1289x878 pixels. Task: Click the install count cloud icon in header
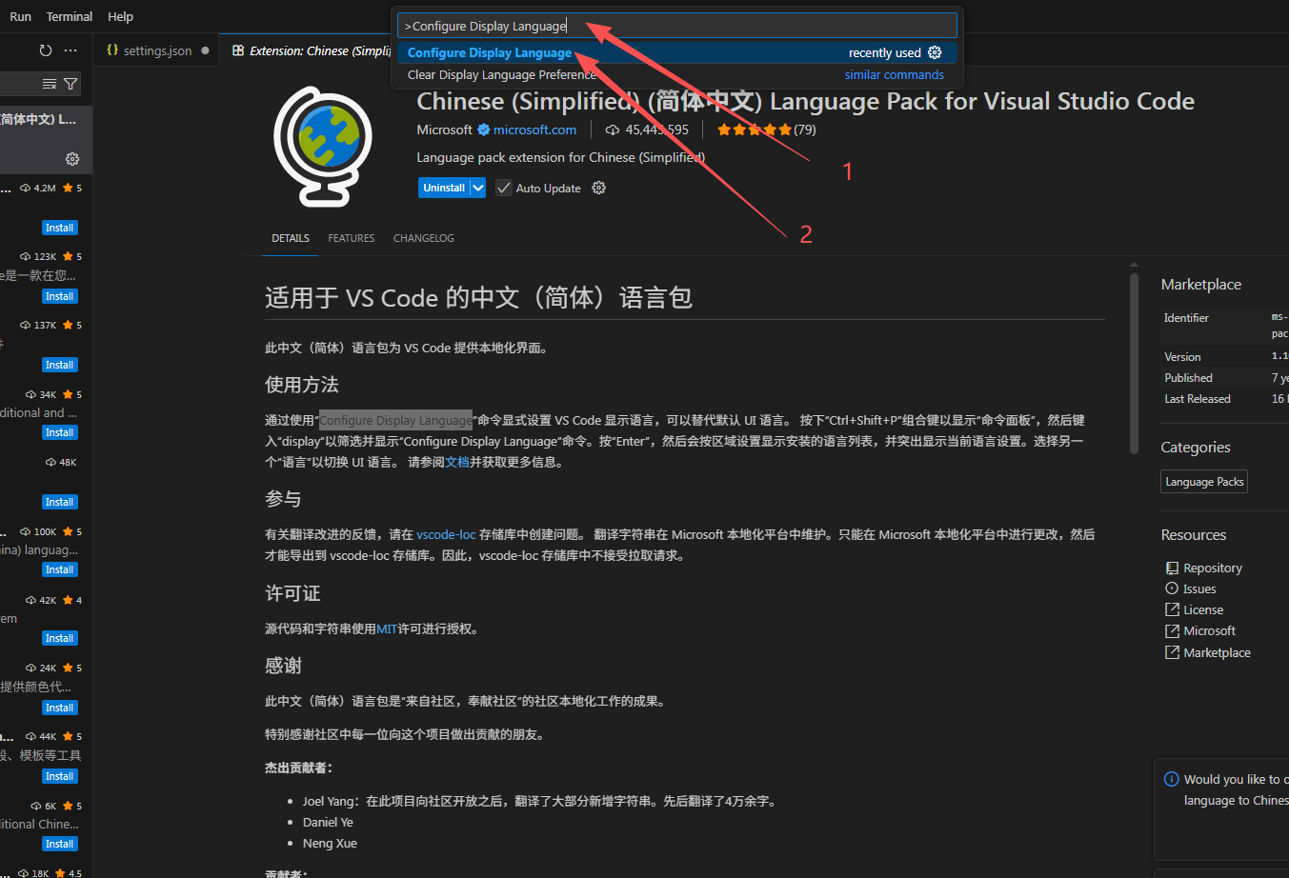[x=613, y=130]
